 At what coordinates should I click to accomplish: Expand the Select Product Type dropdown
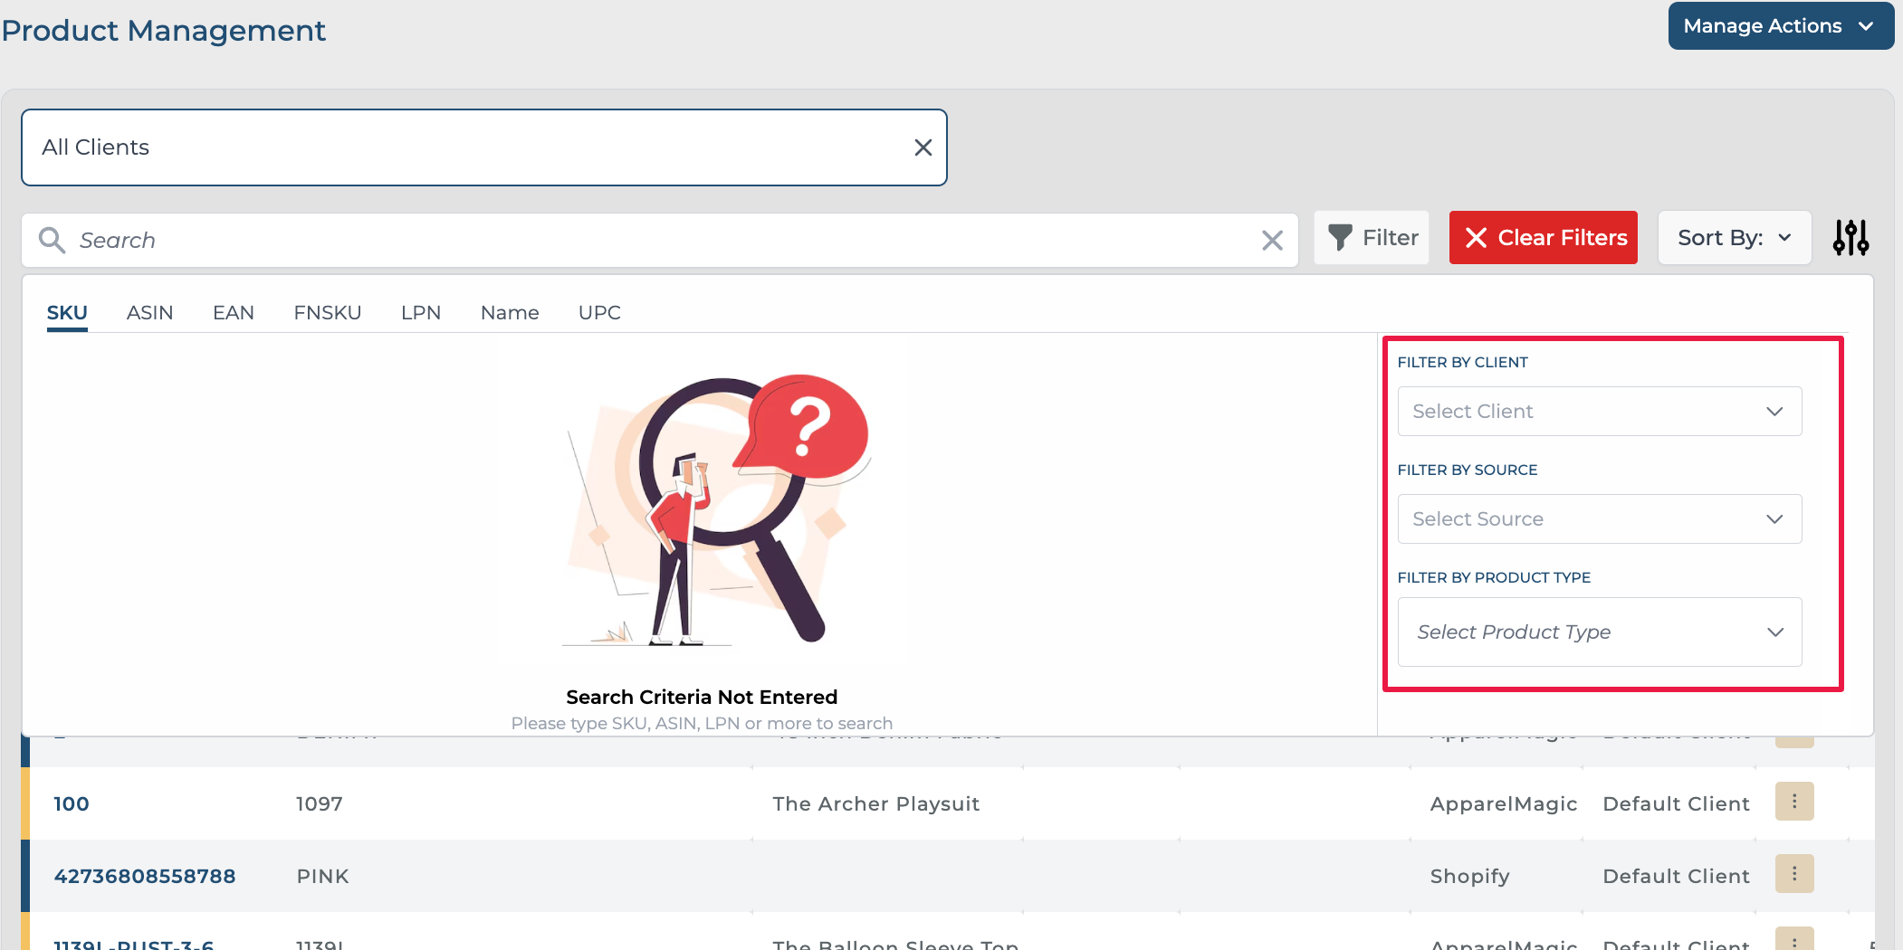point(1599,632)
